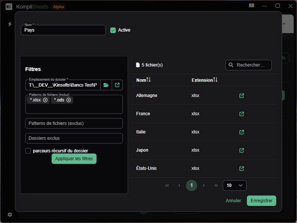
Task: Remove the *.ods pattern chip
Action: [69, 100]
